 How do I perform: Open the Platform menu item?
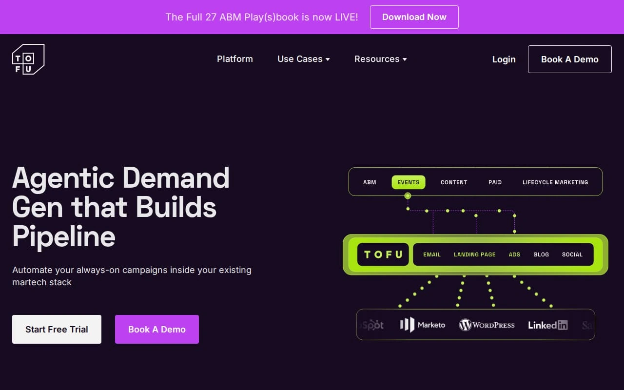[234, 59]
